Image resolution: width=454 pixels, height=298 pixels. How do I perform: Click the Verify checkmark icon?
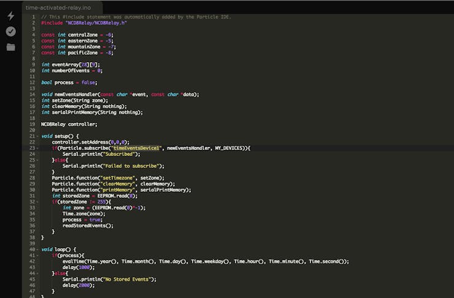click(x=10, y=31)
